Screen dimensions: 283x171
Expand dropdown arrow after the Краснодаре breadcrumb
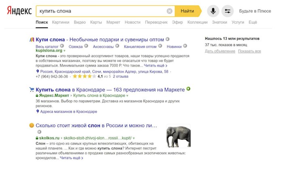click(127, 96)
